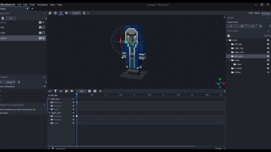Viewport: 271px width, 152px height.
Task: Reset keyframe with circular arrow icon
Action: pos(19,82)
